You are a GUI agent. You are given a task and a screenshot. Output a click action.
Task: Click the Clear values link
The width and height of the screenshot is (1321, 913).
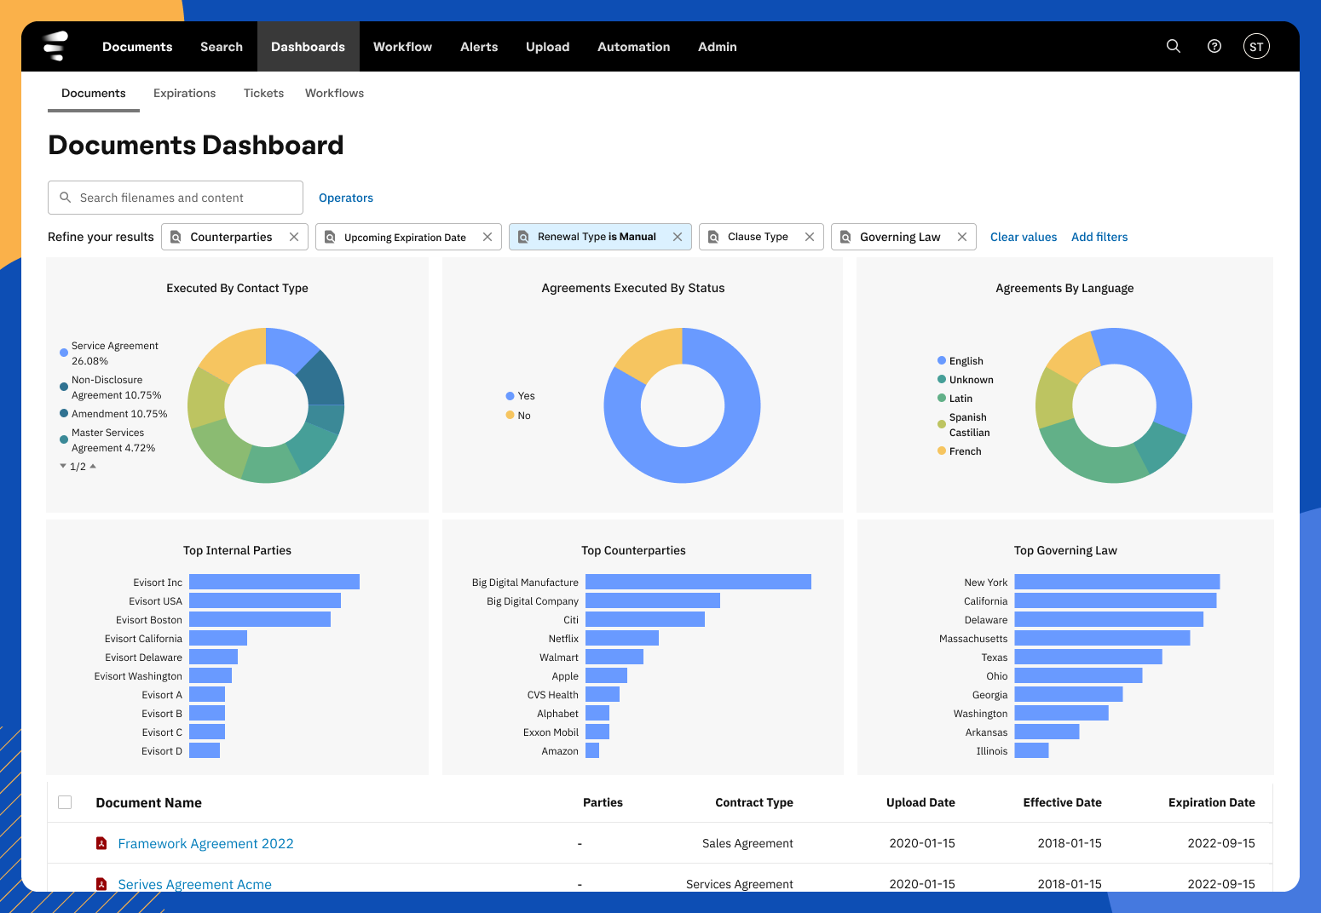(1024, 237)
